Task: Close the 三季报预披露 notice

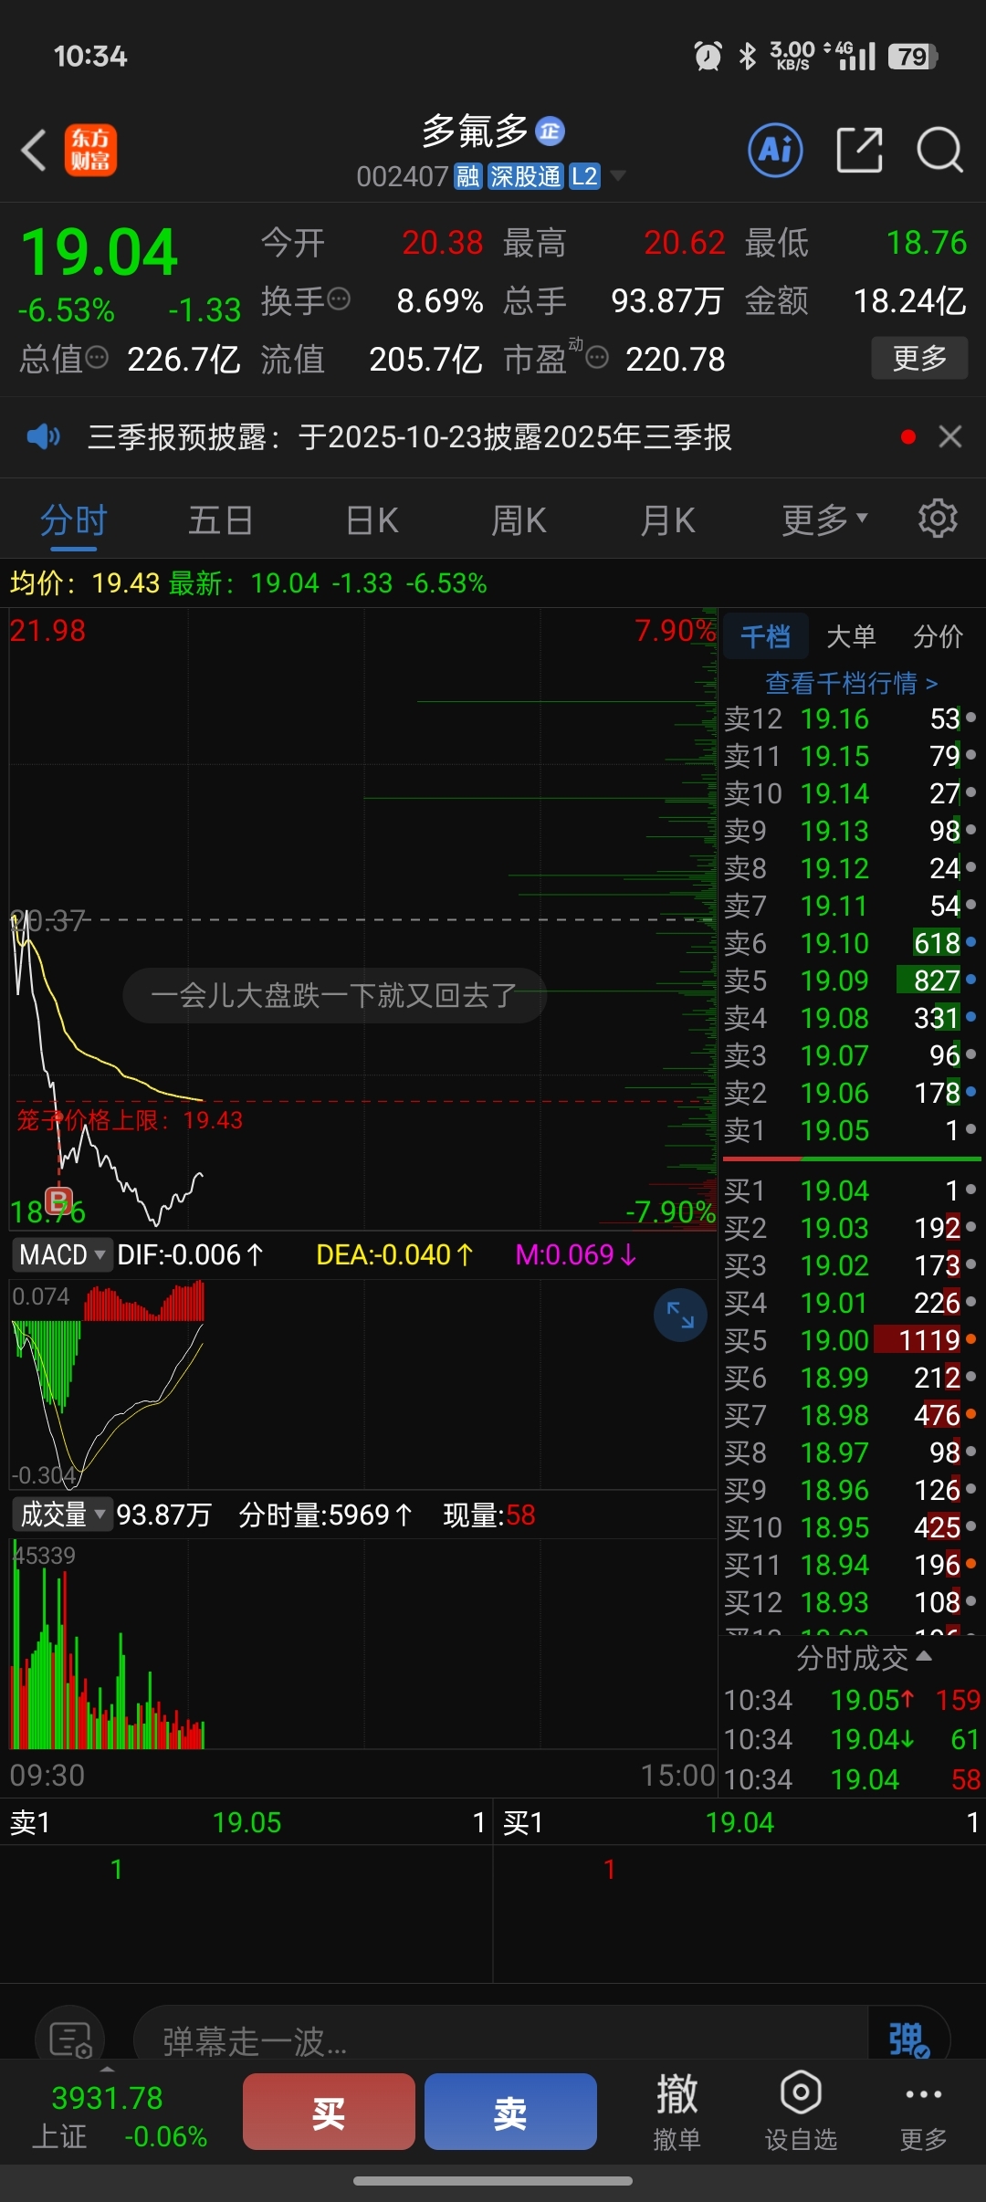Action: pos(950,436)
